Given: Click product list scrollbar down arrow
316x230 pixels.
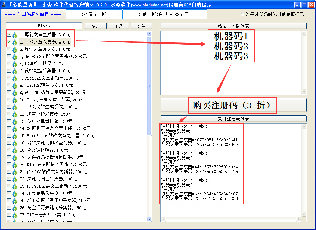Looking at the screenshot, I should click(149, 219).
